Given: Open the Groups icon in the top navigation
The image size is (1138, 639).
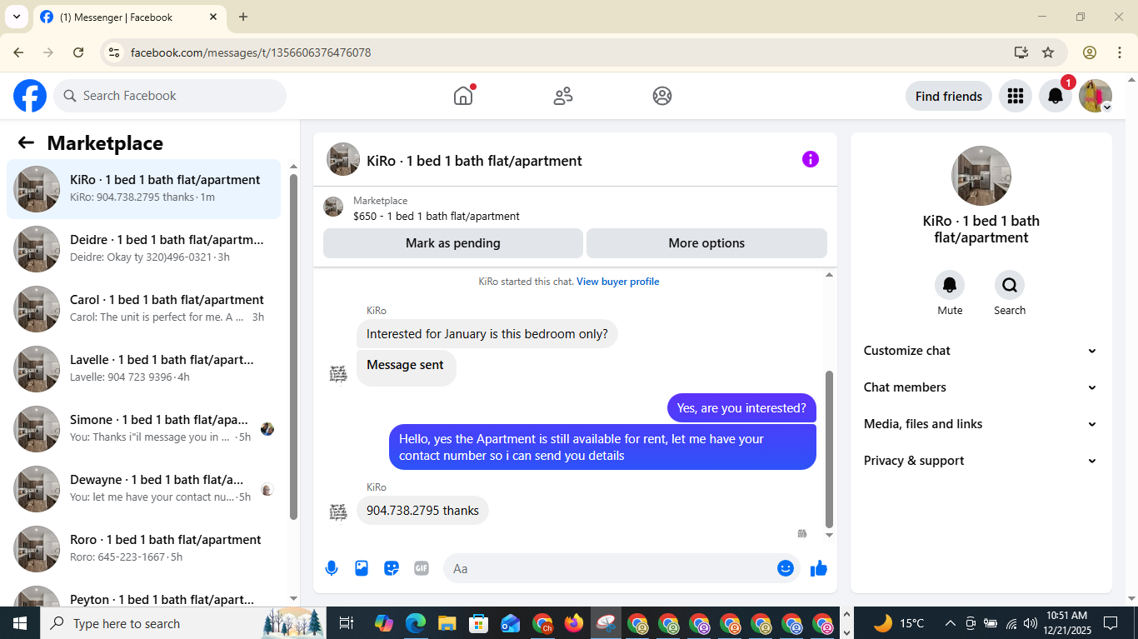Looking at the screenshot, I should click(x=662, y=96).
